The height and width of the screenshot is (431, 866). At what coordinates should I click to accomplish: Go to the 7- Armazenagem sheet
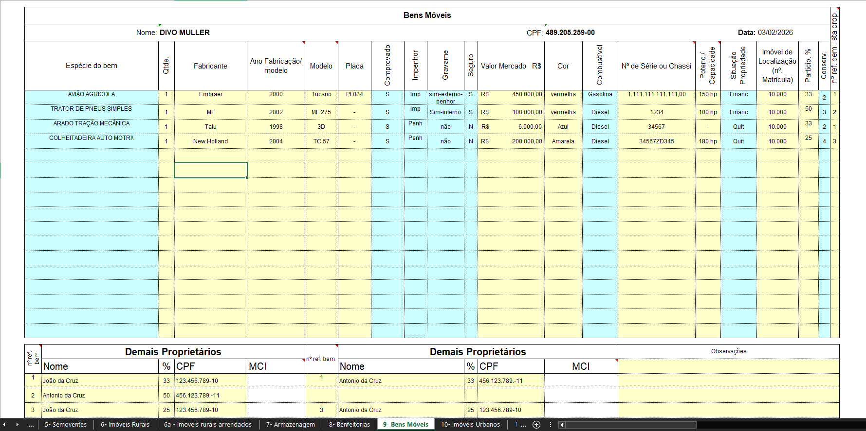[291, 425]
